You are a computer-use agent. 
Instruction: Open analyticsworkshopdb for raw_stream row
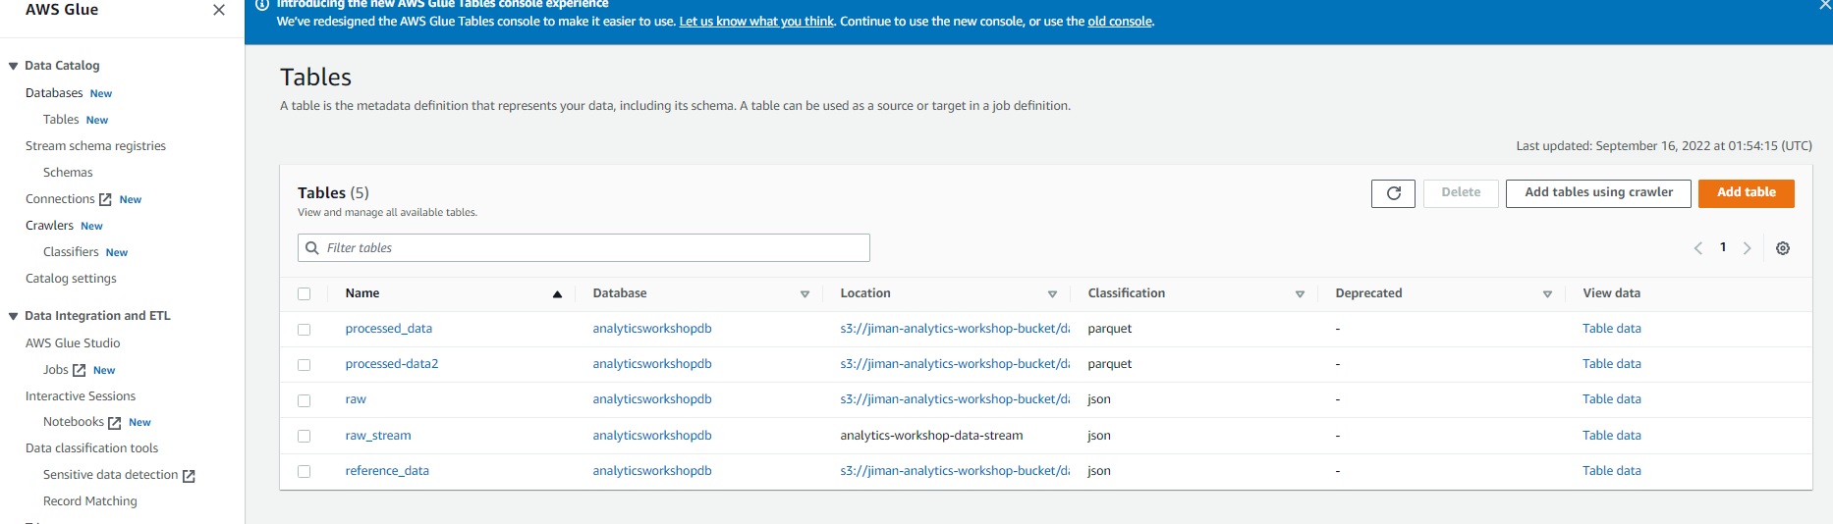[652, 436]
